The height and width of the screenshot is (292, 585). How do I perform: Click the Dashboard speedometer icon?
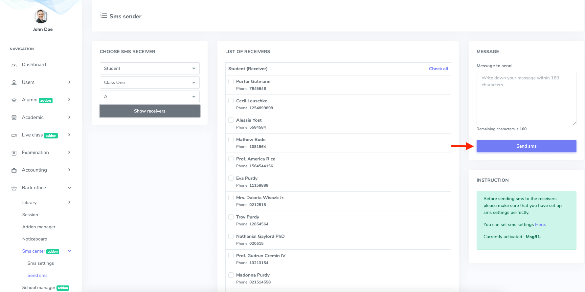pos(14,65)
